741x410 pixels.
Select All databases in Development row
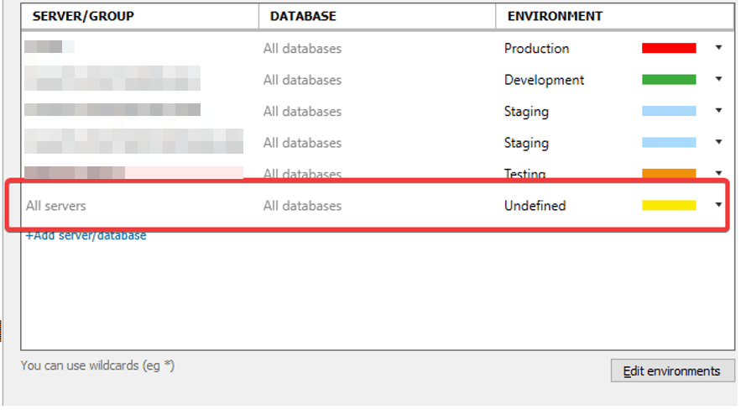(302, 80)
